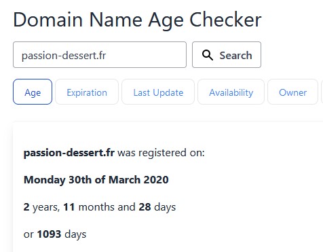
Task: Click the word "Checker" in the title
Action: click(x=225, y=20)
